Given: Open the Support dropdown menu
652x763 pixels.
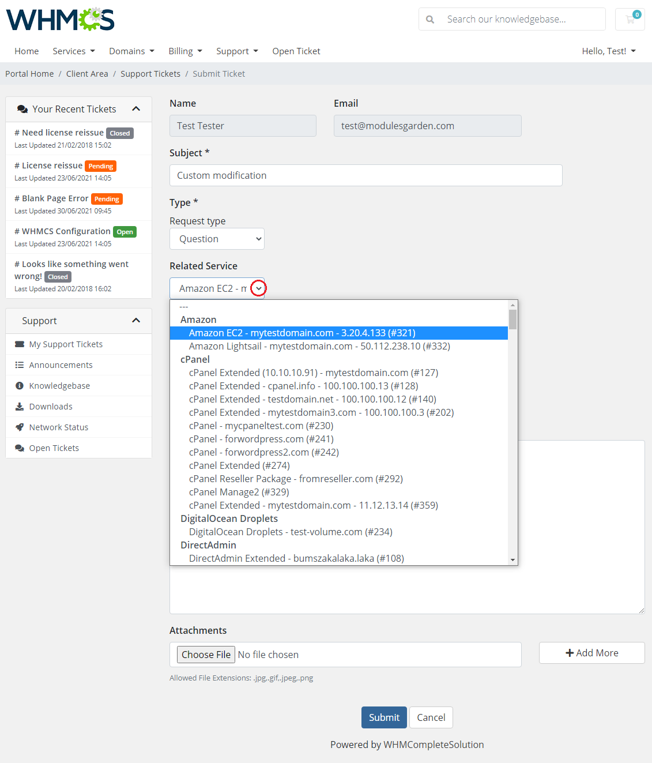Looking at the screenshot, I should (x=238, y=51).
